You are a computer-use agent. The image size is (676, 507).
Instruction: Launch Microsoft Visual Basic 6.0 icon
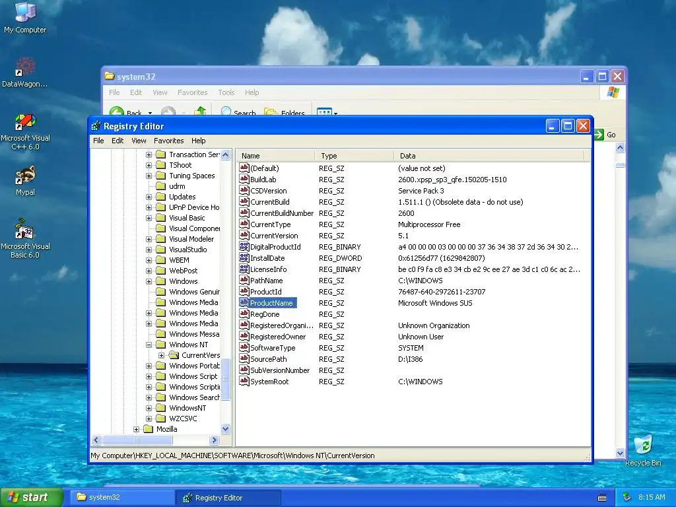pyautogui.click(x=25, y=238)
